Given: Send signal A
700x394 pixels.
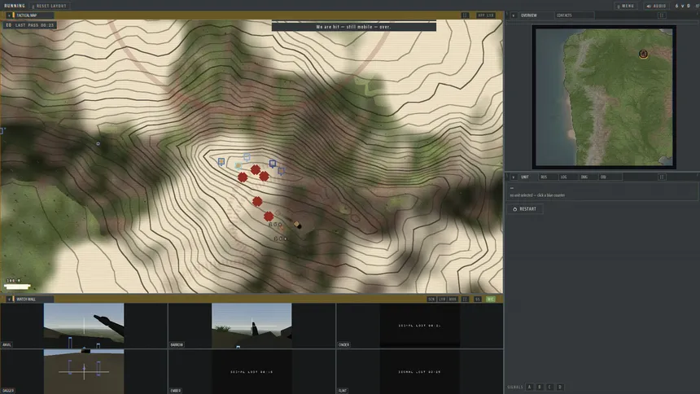Looking at the screenshot, I should click(x=529, y=387).
